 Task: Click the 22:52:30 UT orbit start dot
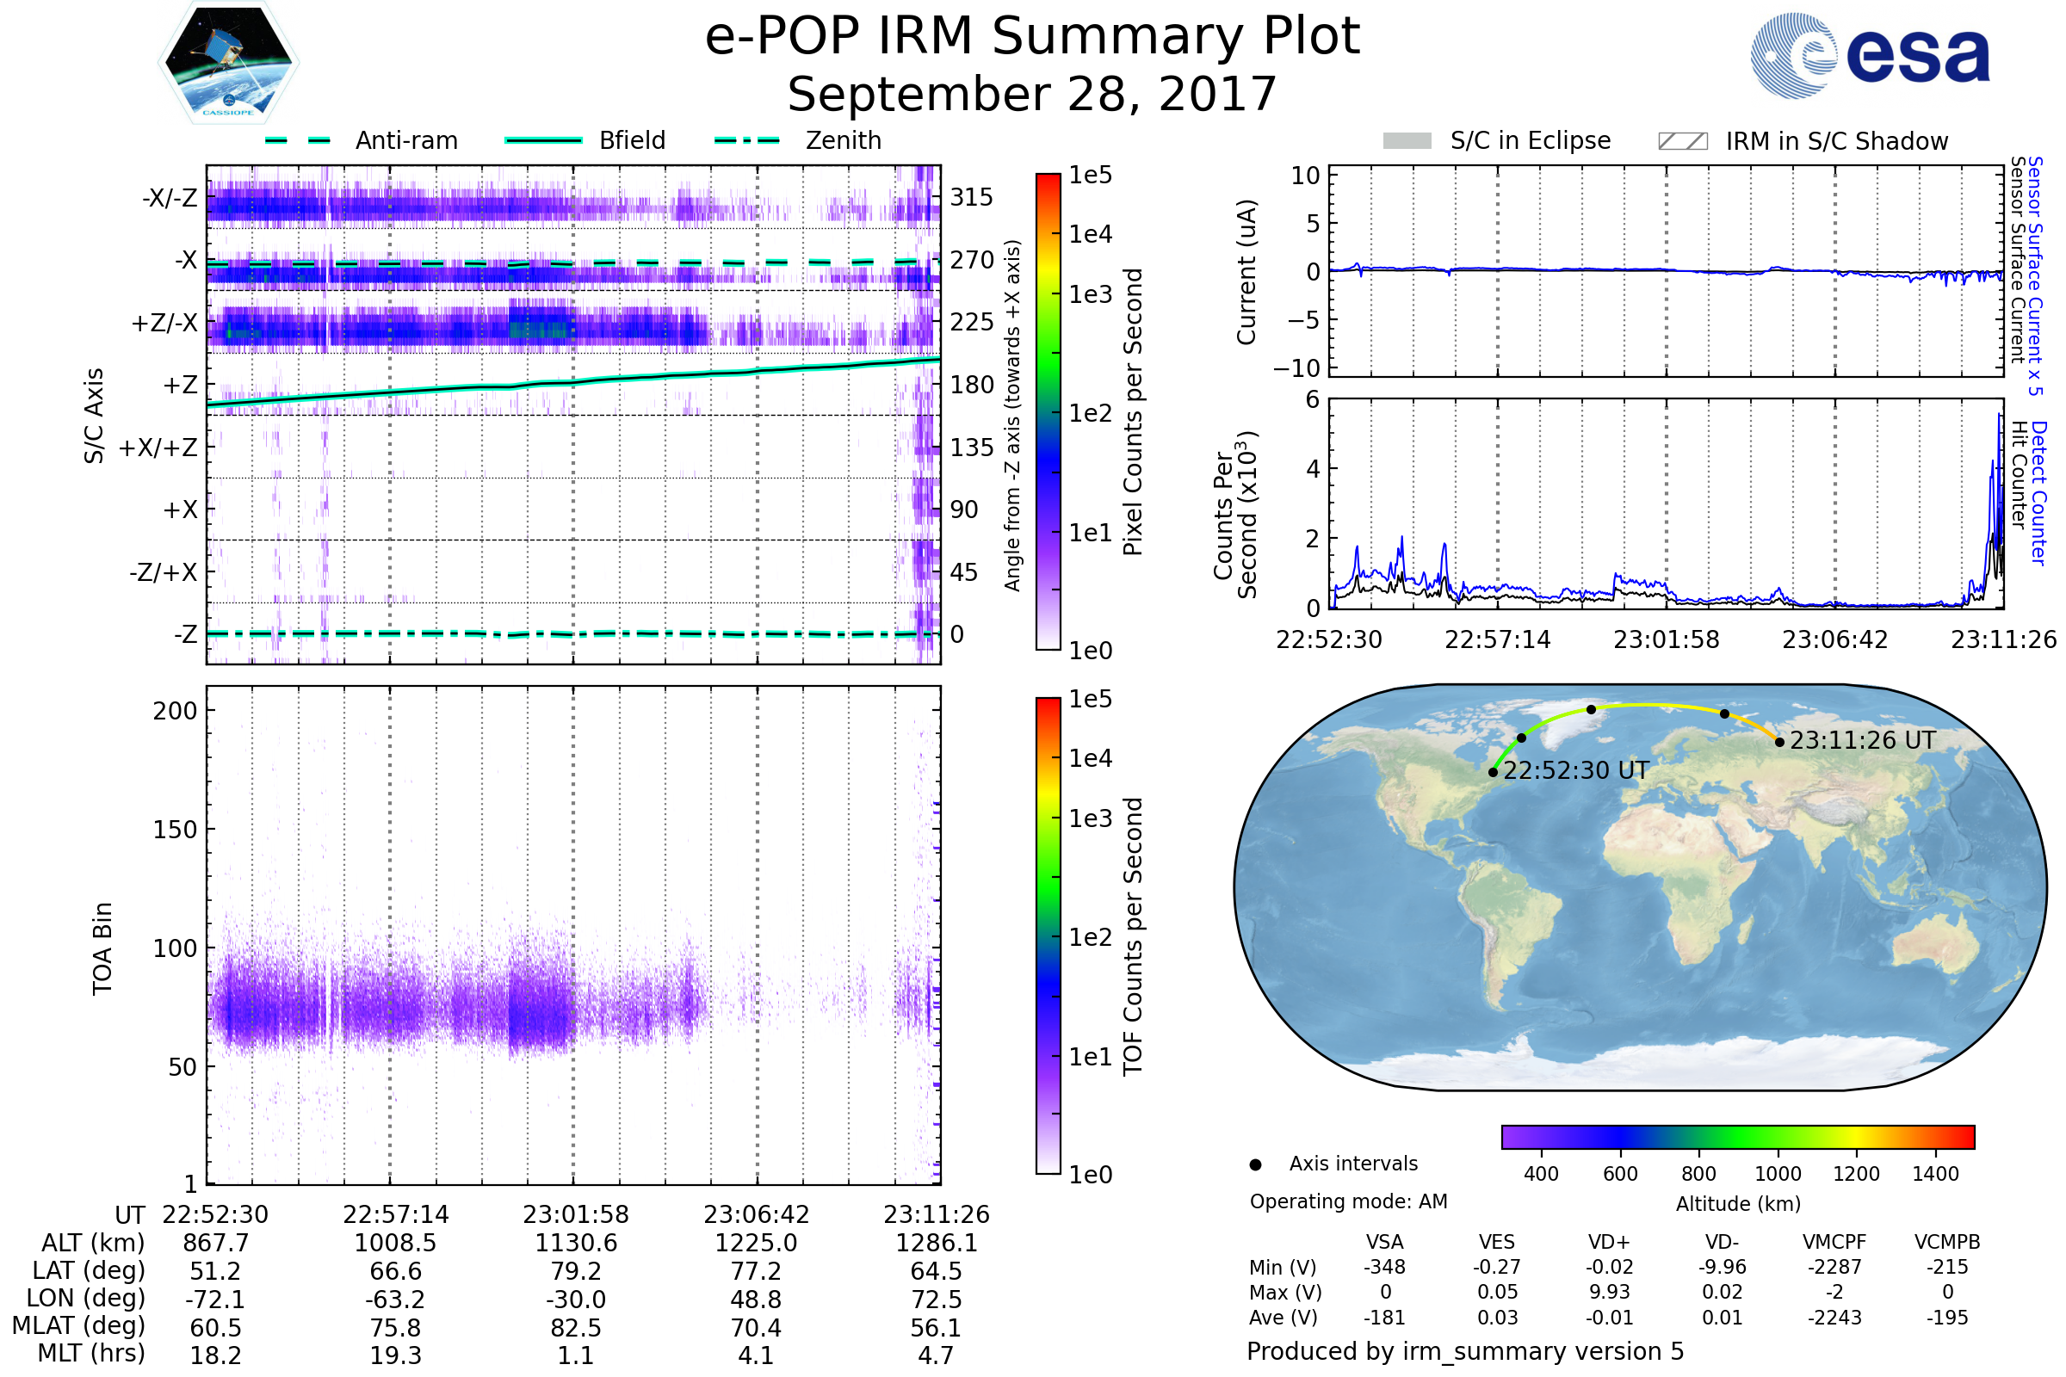1493,772
